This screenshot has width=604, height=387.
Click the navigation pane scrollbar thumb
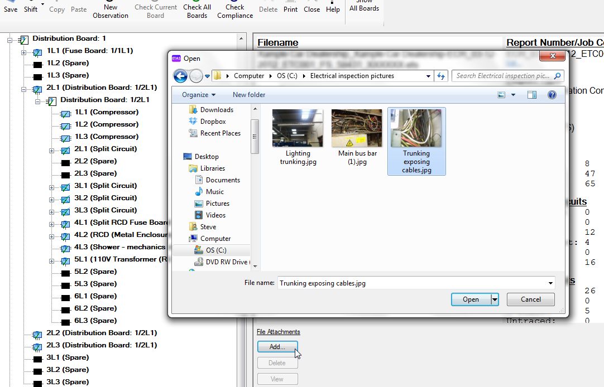tap(255, 136)
